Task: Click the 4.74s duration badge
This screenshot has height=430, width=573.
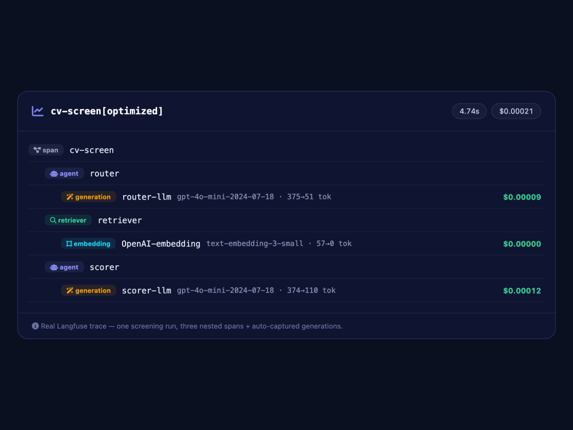Action: pos(469,111)
